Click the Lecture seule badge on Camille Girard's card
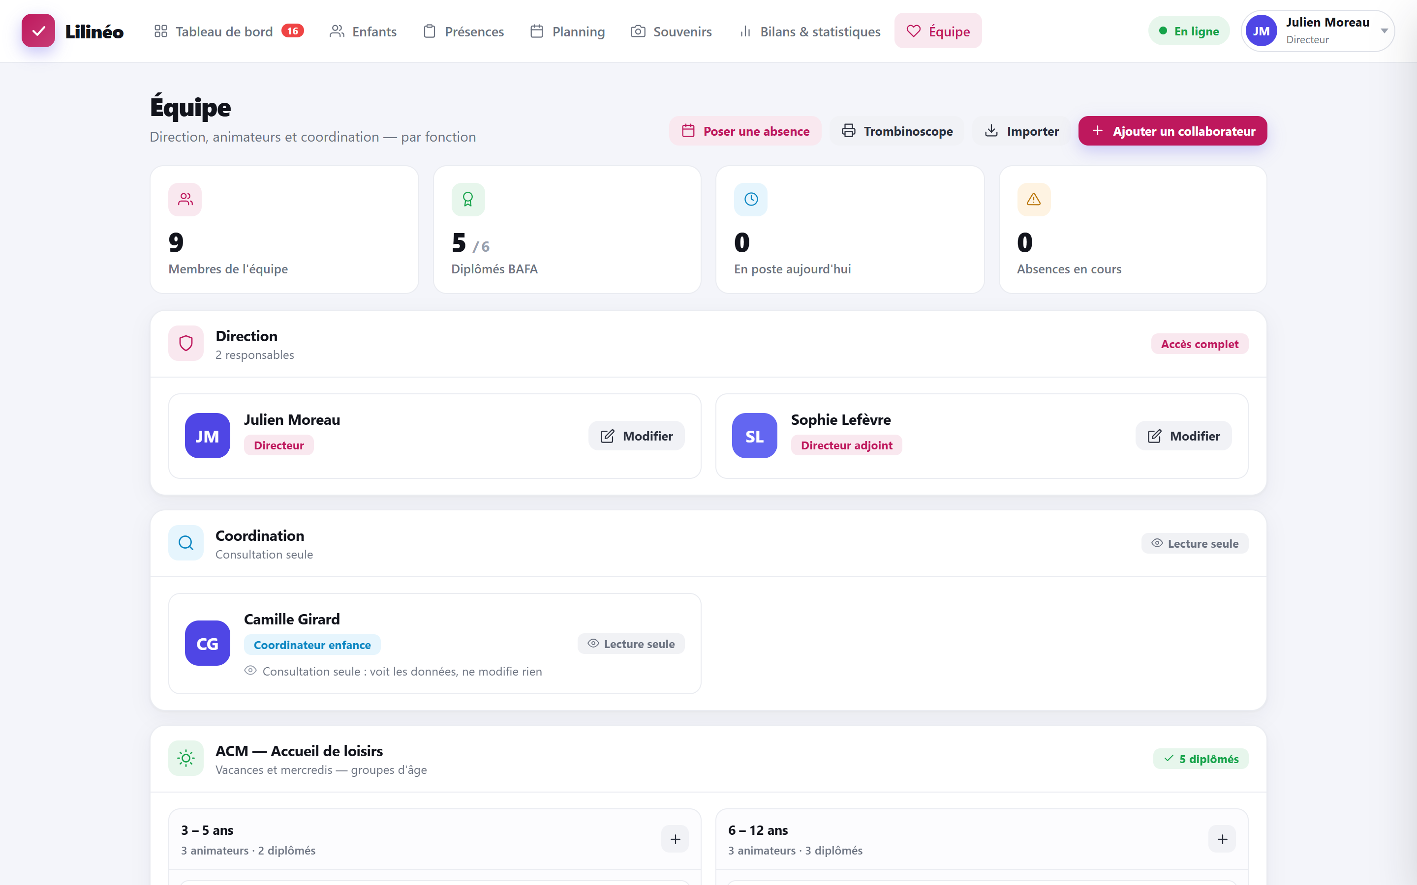1417x885 pixels. coord(631,644)
